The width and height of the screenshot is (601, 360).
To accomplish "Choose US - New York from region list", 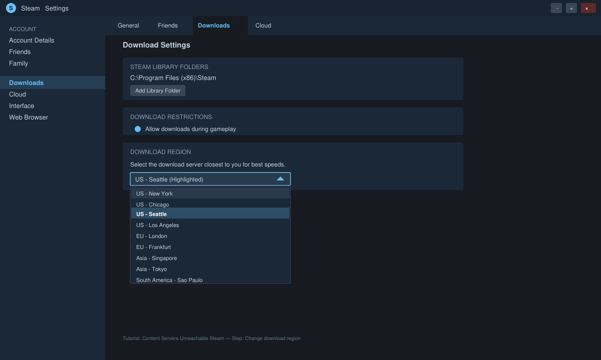I will click(210, 193).
